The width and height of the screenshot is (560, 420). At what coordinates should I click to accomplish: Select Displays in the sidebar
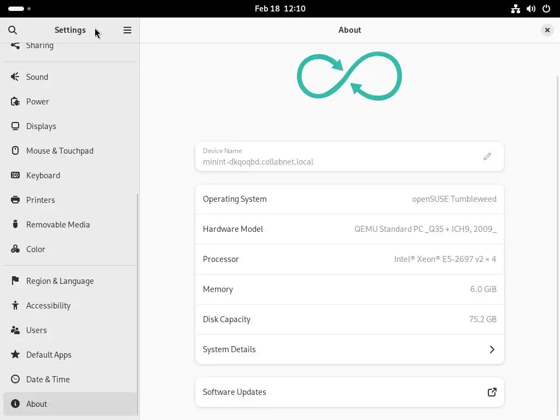[70, 126]
